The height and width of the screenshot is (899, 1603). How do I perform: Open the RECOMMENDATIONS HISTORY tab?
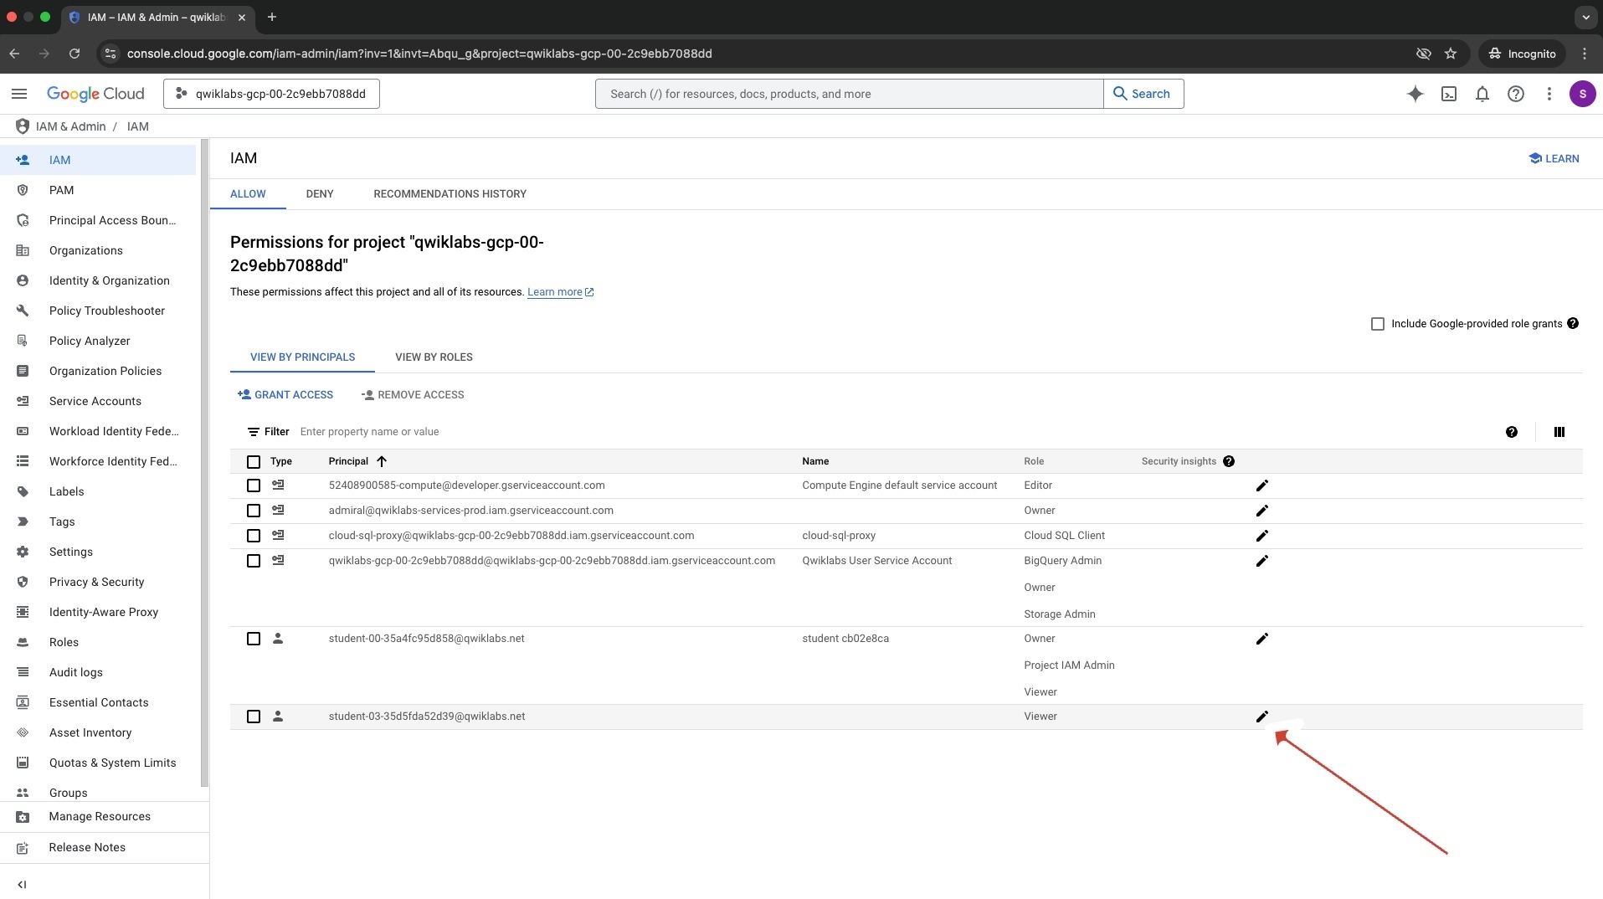[450, 193]
